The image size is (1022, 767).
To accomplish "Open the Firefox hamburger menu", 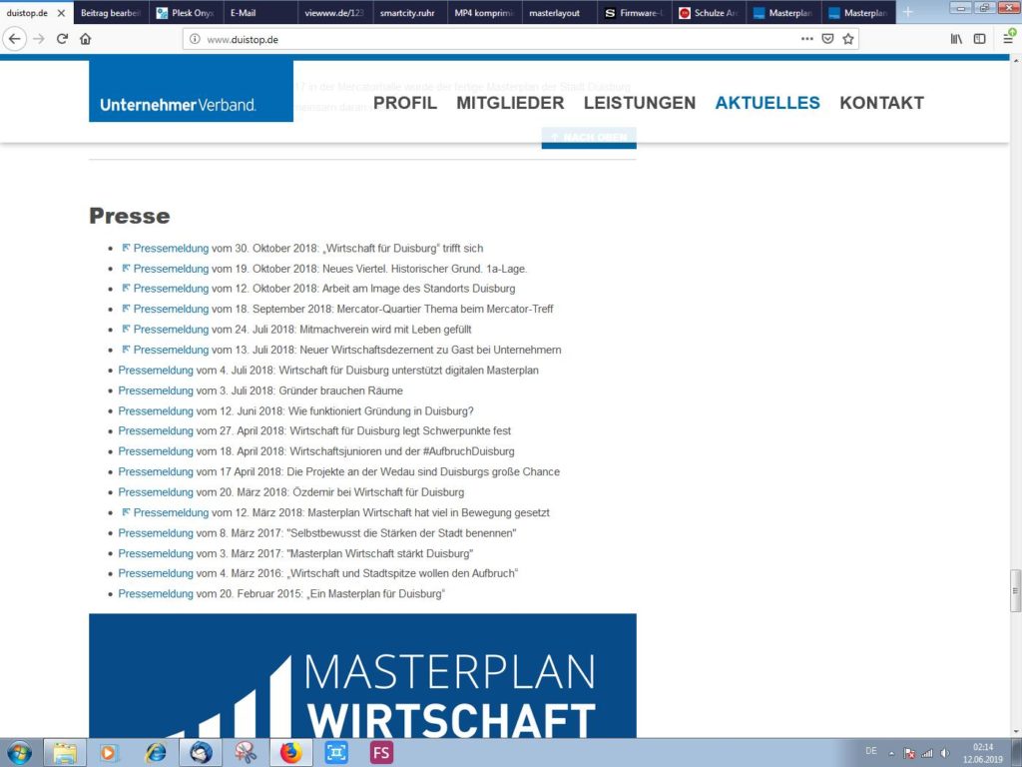I will 1008,39.
